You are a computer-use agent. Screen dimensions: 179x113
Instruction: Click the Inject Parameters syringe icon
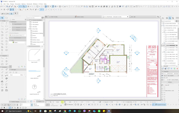pyautogui.click(x=12, y=7)
